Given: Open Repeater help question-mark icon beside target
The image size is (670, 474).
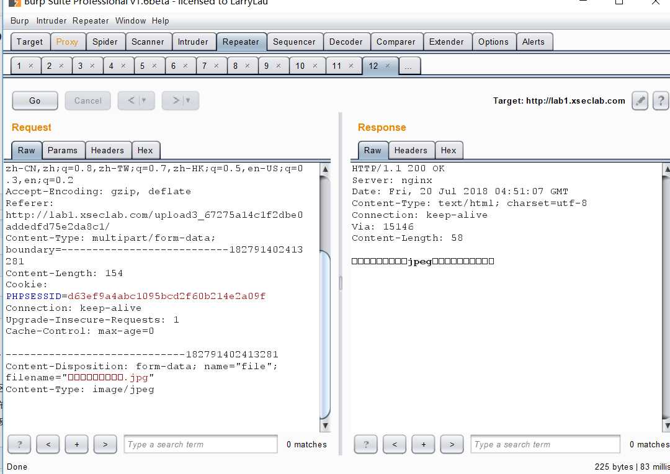Looking at the screenshot, I should [661, 101].
